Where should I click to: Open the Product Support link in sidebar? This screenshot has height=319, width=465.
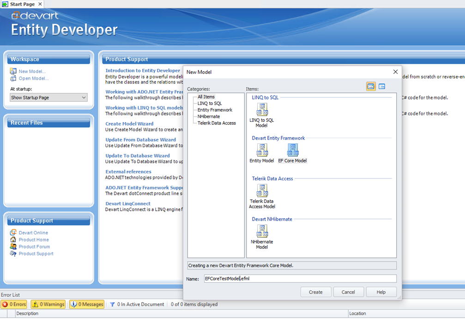[x=36, y=254]
